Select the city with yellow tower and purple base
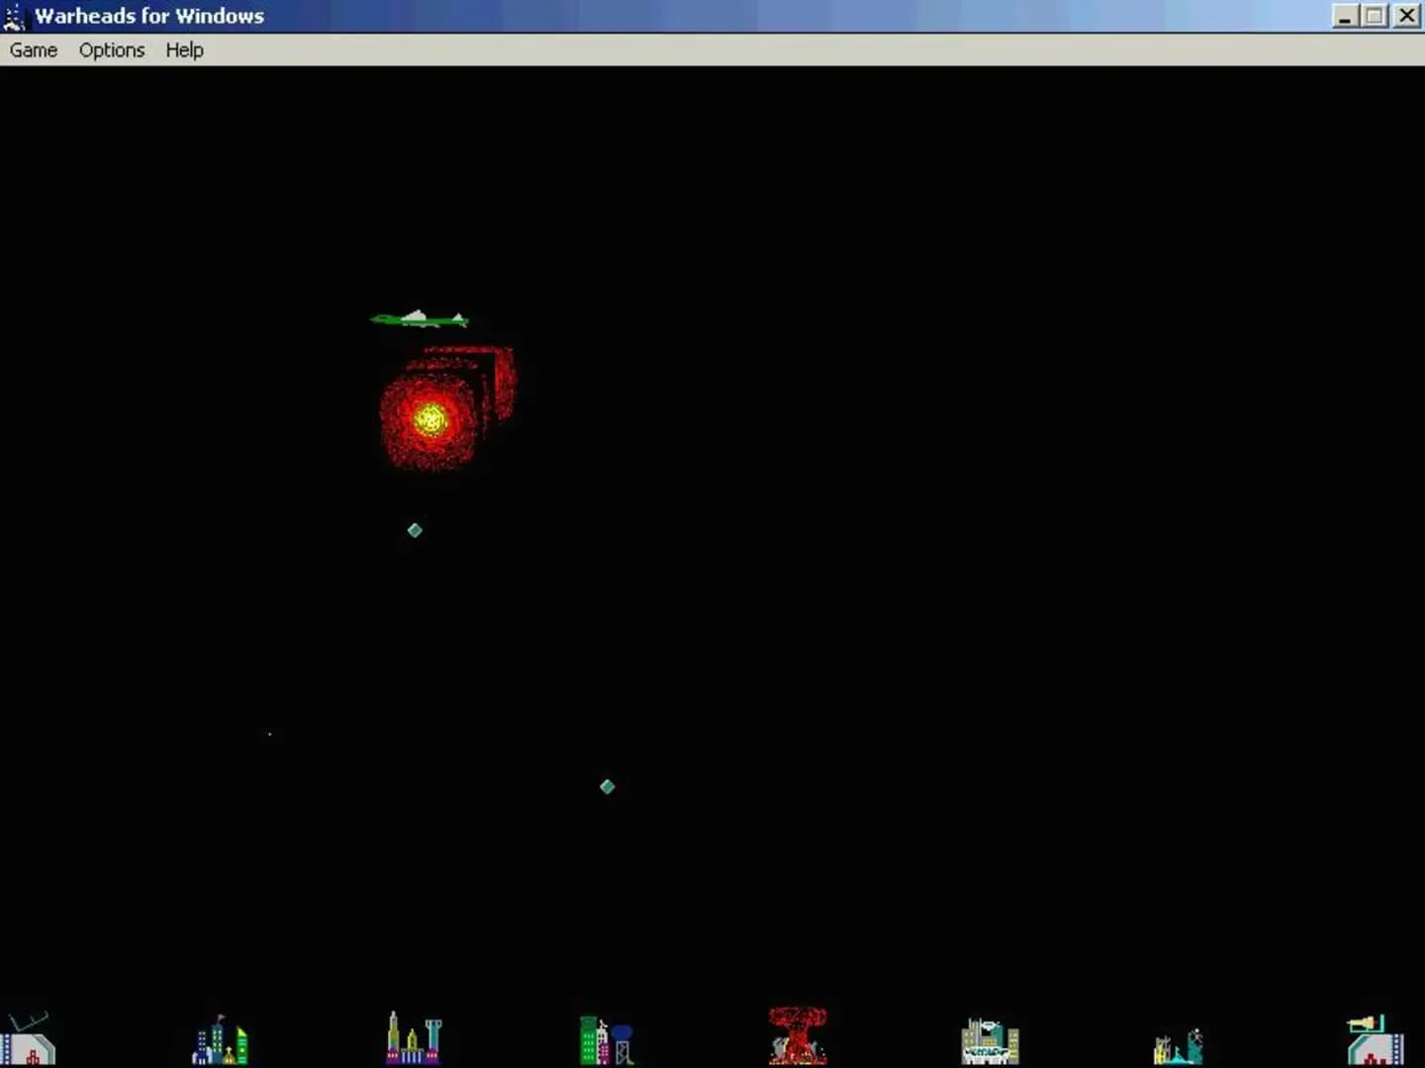1425x1068 pixels. tap(414, 1038)
